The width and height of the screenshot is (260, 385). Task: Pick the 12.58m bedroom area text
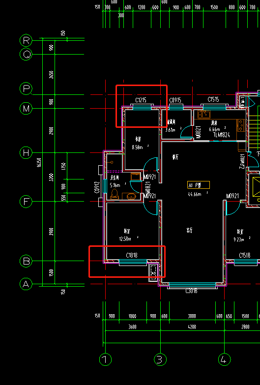[126, 239]
